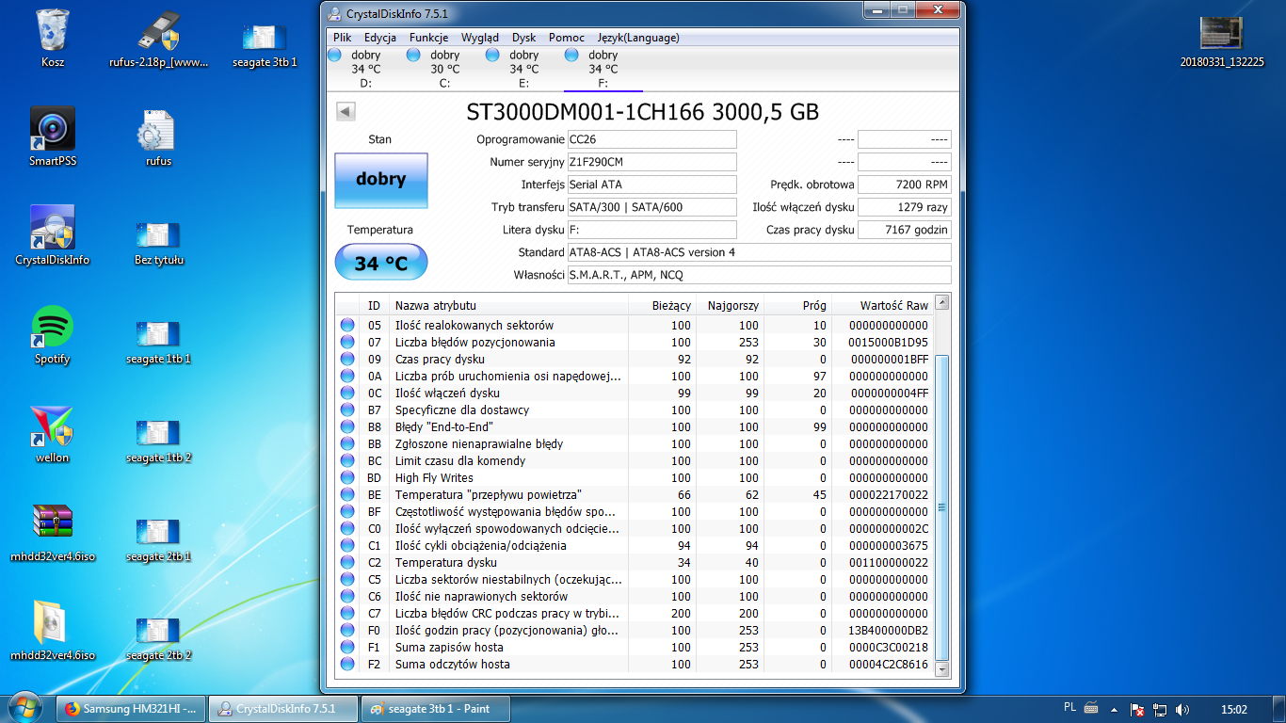Click the status circle for attribute F2

[347, 664]
